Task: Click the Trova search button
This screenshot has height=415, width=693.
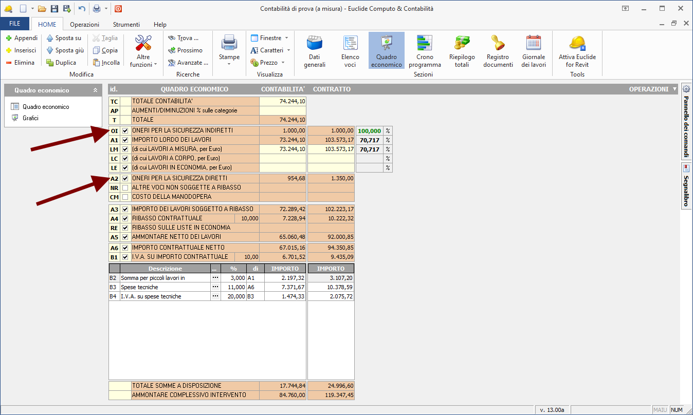Action: tap(183, 38)
